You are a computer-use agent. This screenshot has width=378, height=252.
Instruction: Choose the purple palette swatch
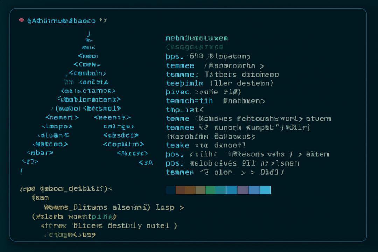[243, 190]
